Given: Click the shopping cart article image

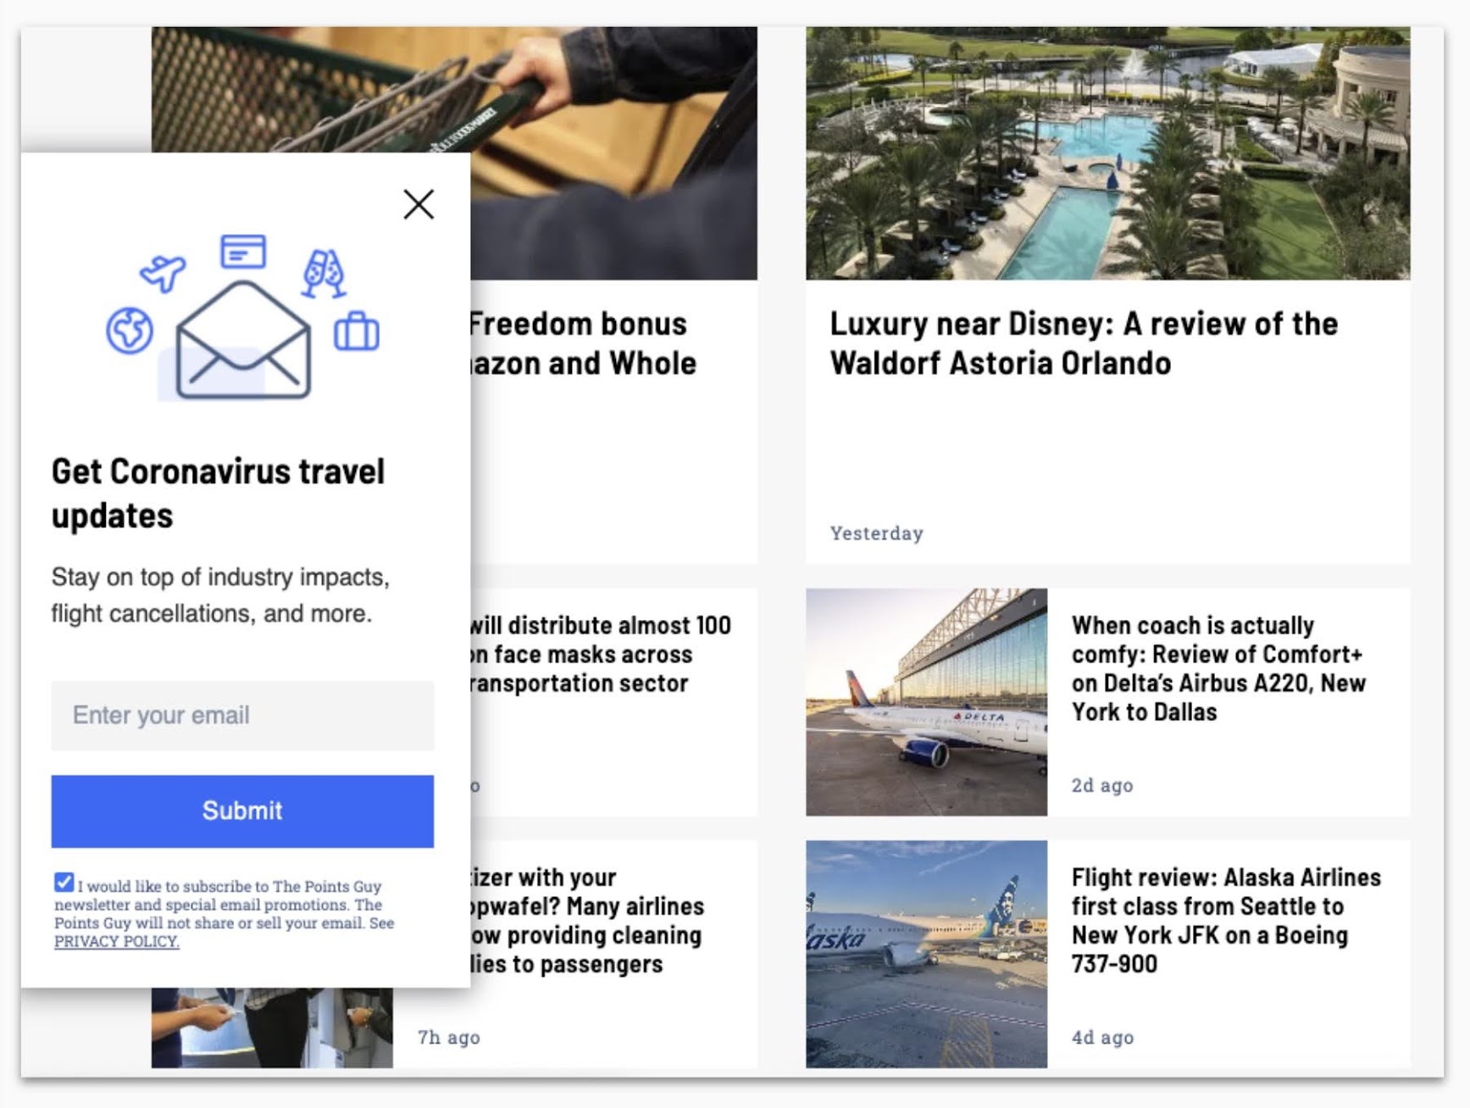Looking at the screenshot, I should 613,153.
